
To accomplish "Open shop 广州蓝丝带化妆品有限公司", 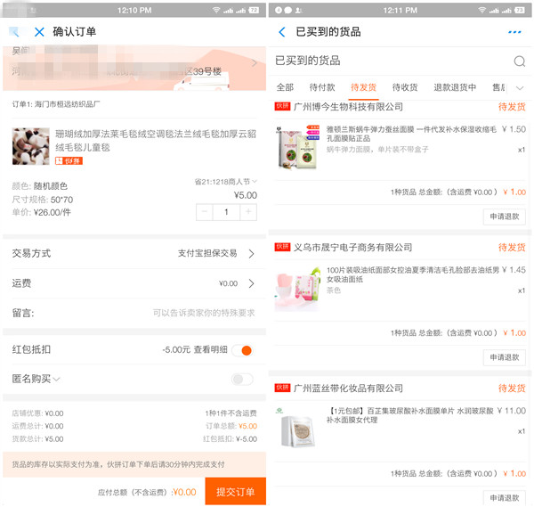I will (348, 388).
